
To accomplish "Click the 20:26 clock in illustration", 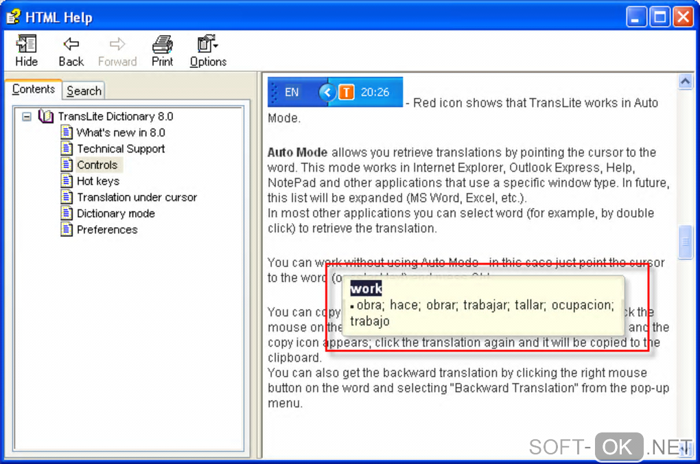I will point(375,93).
